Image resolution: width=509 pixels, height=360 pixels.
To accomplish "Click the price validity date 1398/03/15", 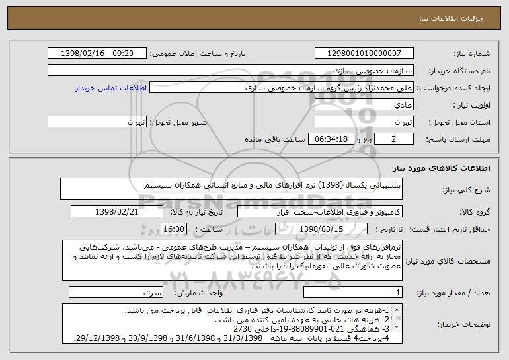I will (321, 229).
